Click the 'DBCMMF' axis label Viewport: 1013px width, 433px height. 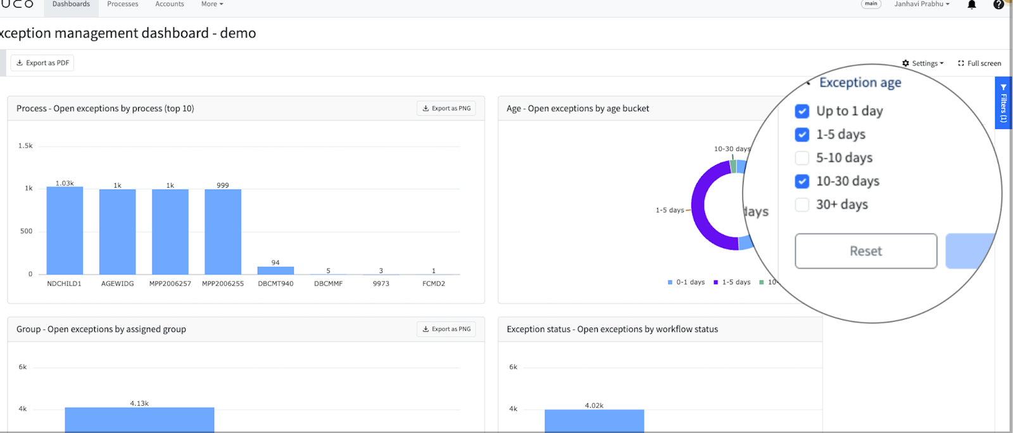point(328,284)
